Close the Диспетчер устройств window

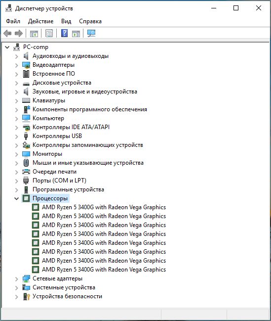(259, 8)
